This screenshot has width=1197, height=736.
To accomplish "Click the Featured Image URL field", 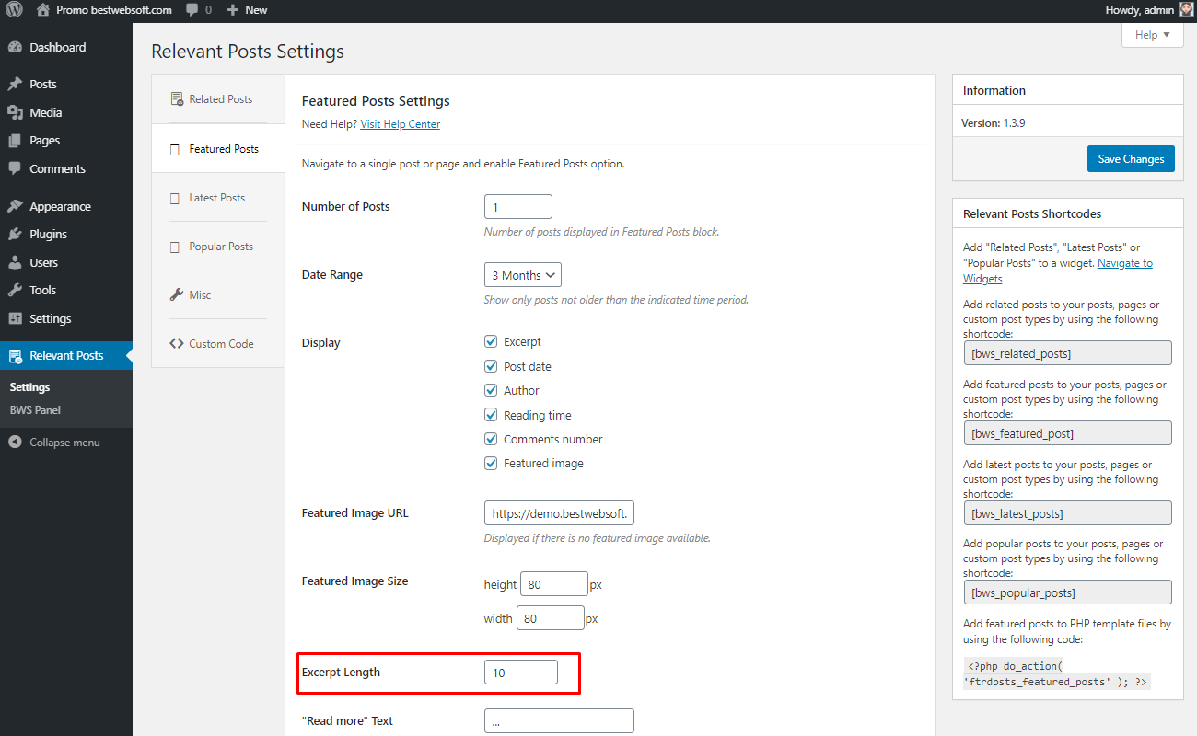I will point(559,513).
